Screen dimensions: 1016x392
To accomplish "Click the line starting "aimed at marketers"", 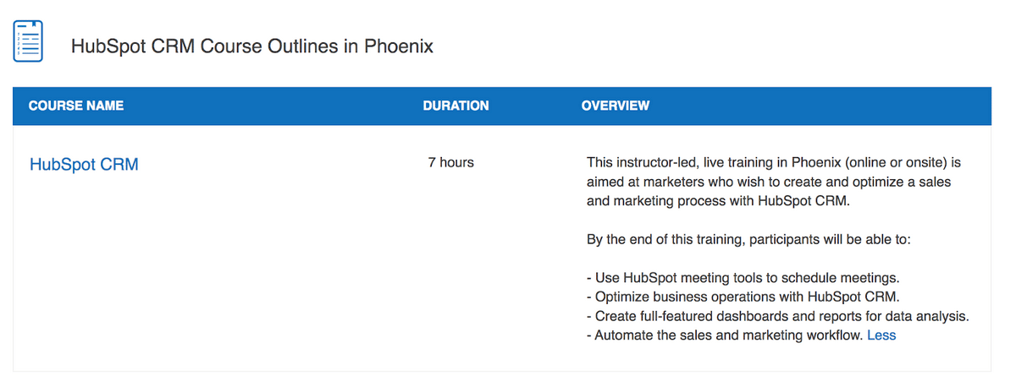I will click(x=774, y=182).
